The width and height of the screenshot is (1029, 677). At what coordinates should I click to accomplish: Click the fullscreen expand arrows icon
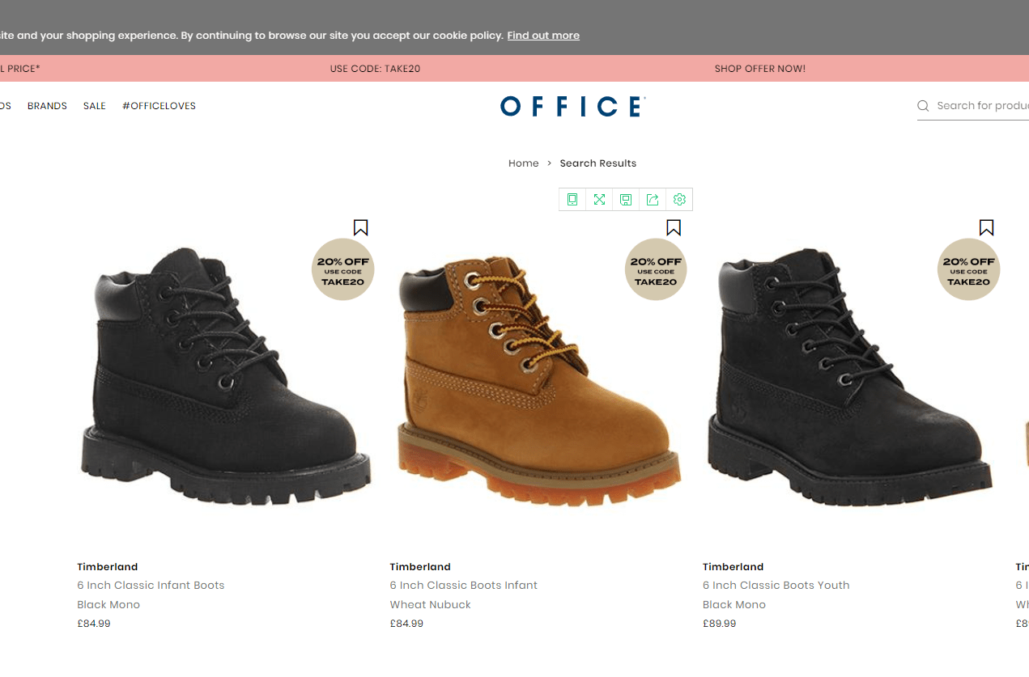coord(599,200)
